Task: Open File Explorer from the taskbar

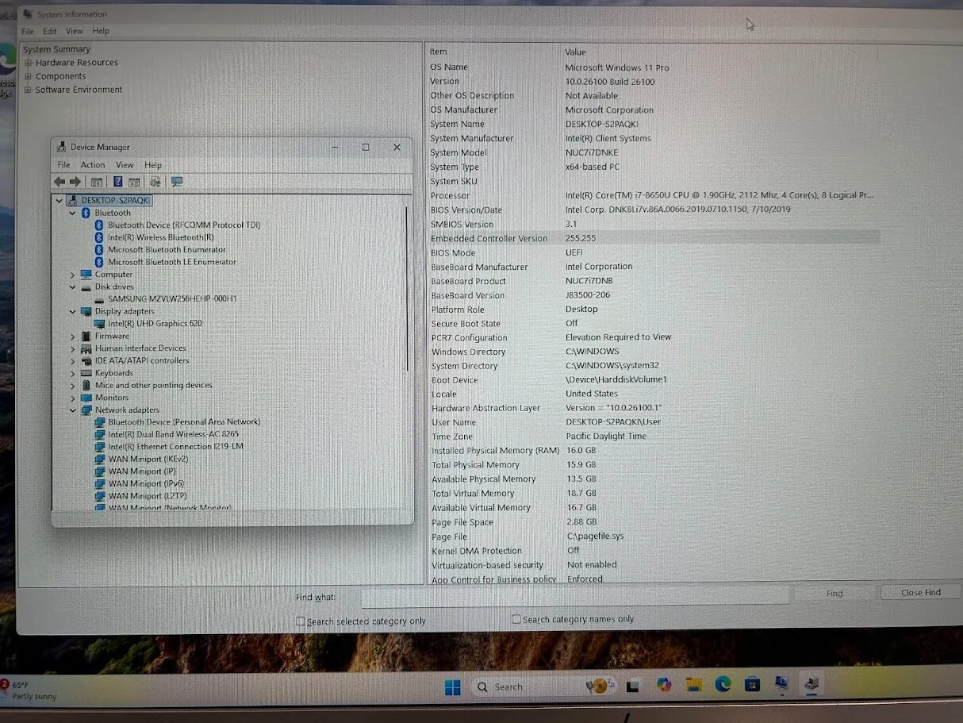Action: pyautogui.click(x=694, y=684)
